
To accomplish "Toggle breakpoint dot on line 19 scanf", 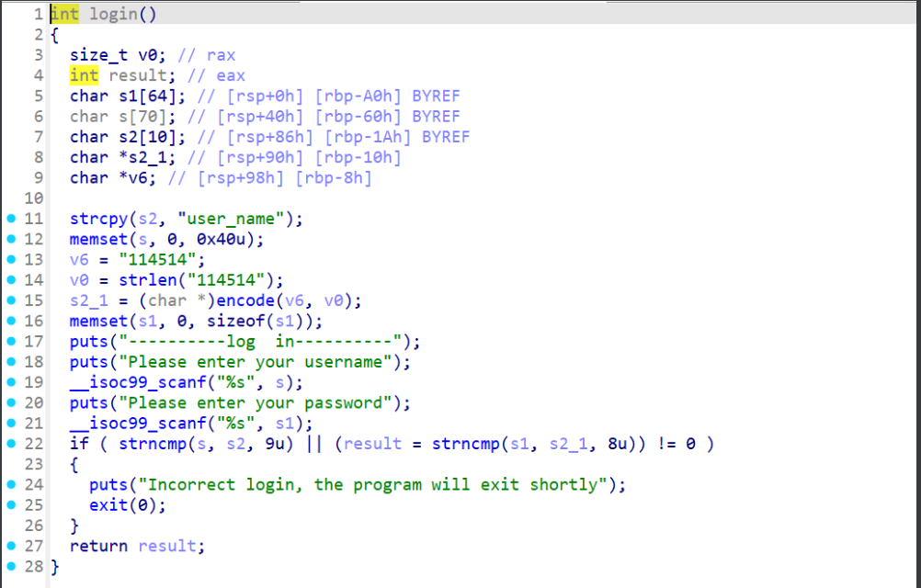I will pyautogui.click(x=10, y=382).
